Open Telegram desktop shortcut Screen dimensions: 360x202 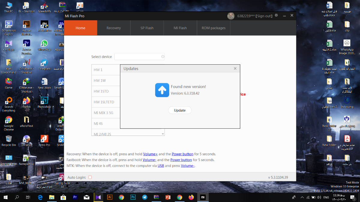pyautogui.click(x=44, y=64)
